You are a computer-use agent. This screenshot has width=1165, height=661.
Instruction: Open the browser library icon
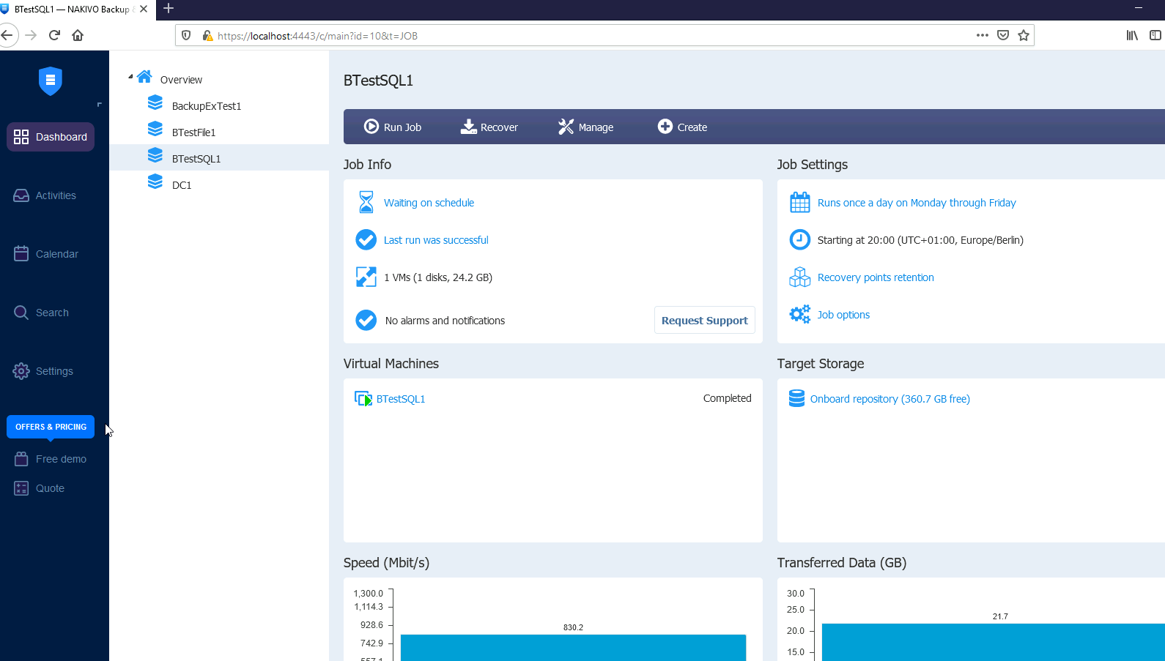[x=1132, y=35]
